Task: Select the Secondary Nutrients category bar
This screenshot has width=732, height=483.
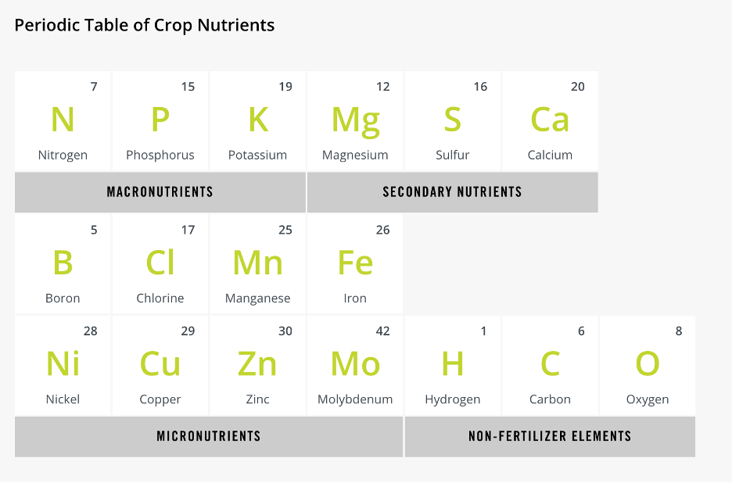Action: tap(452, 192)
